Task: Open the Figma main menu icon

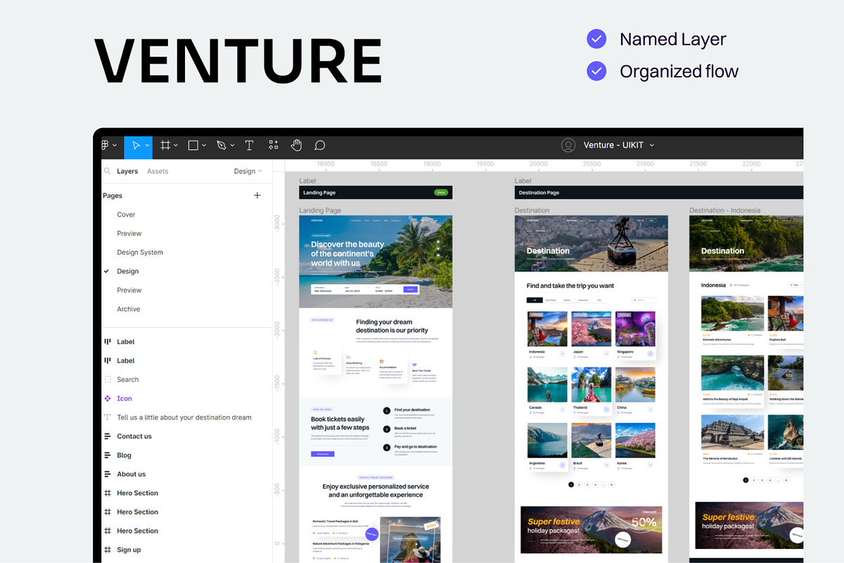Action: (x=105, y=145)
